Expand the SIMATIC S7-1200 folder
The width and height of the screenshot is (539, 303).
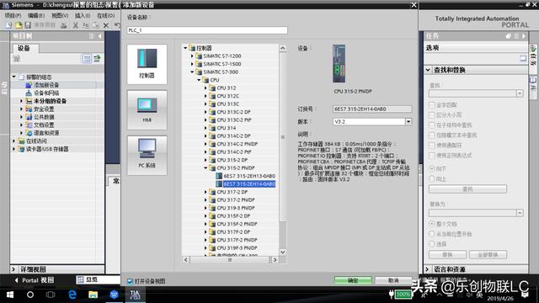coord(192,56)
